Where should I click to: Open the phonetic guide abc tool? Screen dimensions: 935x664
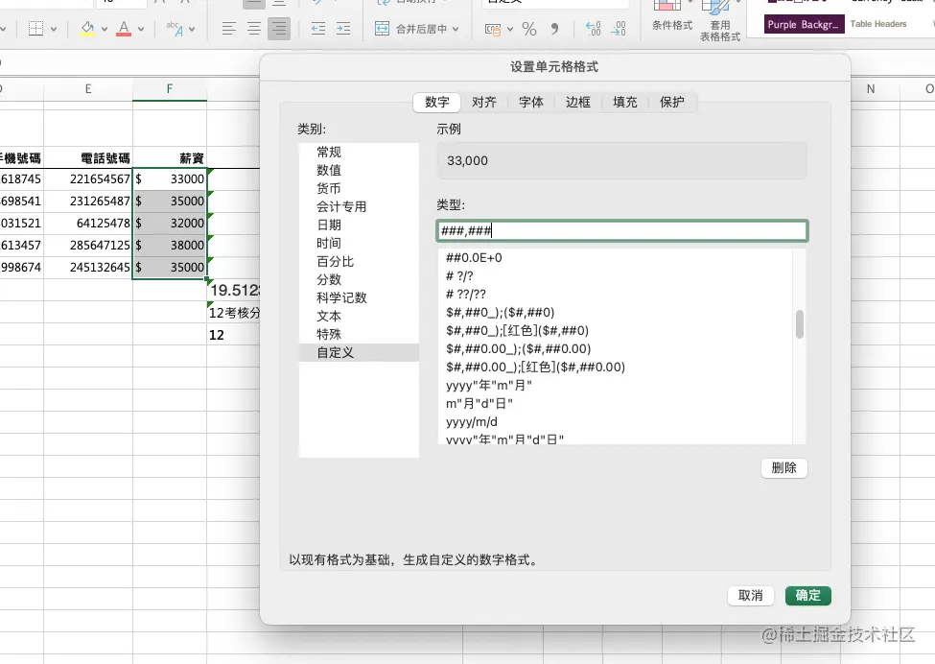pos(175,29)
